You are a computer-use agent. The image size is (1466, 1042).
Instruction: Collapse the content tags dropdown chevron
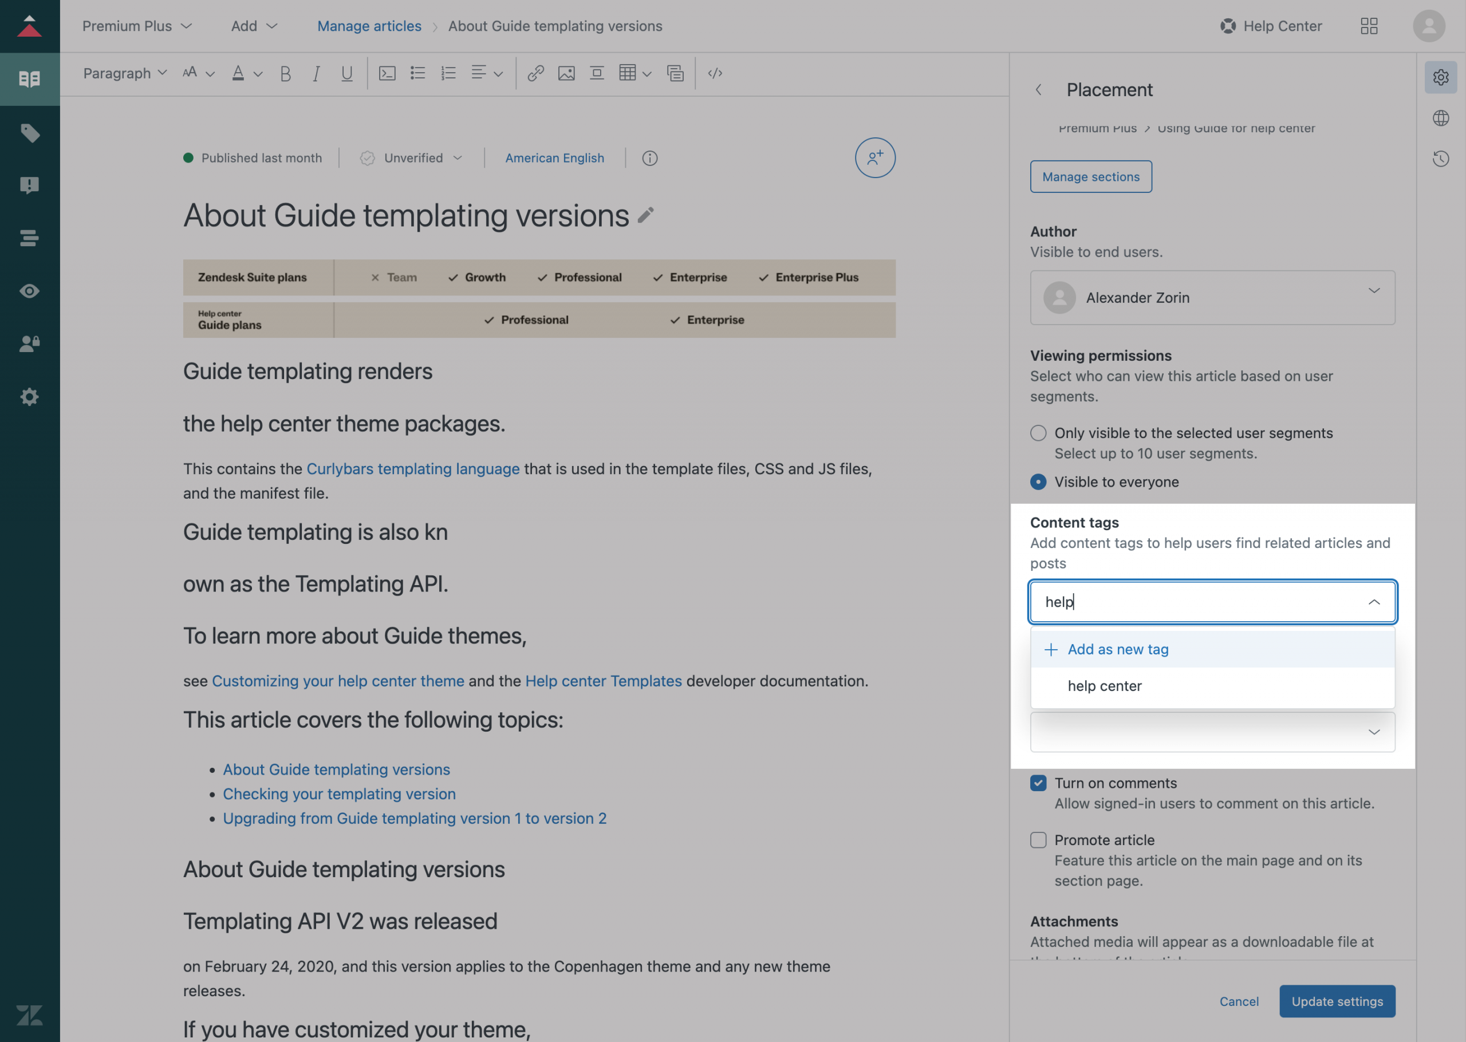coord(1374,602)
